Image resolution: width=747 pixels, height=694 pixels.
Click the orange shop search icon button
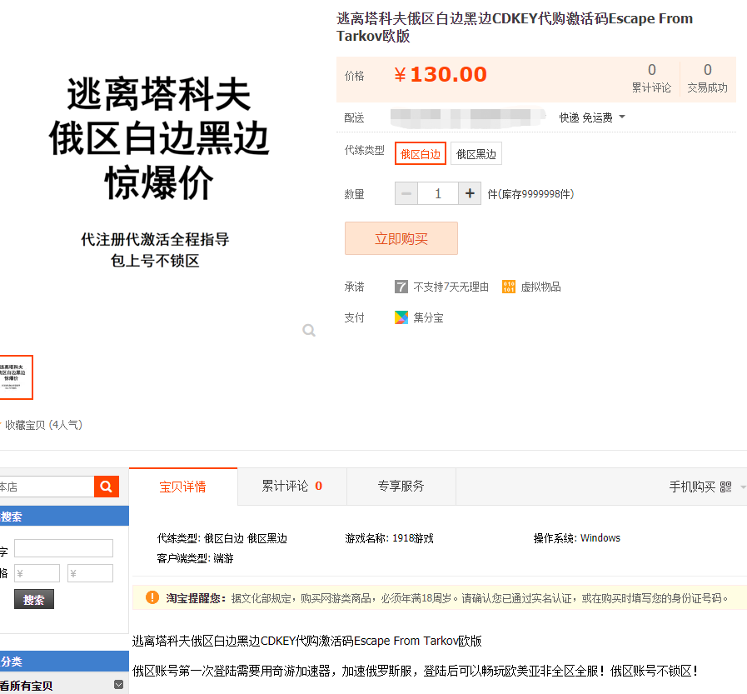(107, 487)
